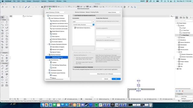Select the Tracker and Coordinate Input icon
Image resolution: width=193 pixels, height=108 pixels.
pyautogui.click(x=51, y=26)
